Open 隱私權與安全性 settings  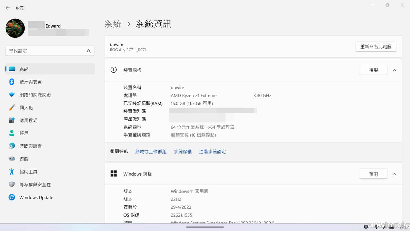coord(35,185)
